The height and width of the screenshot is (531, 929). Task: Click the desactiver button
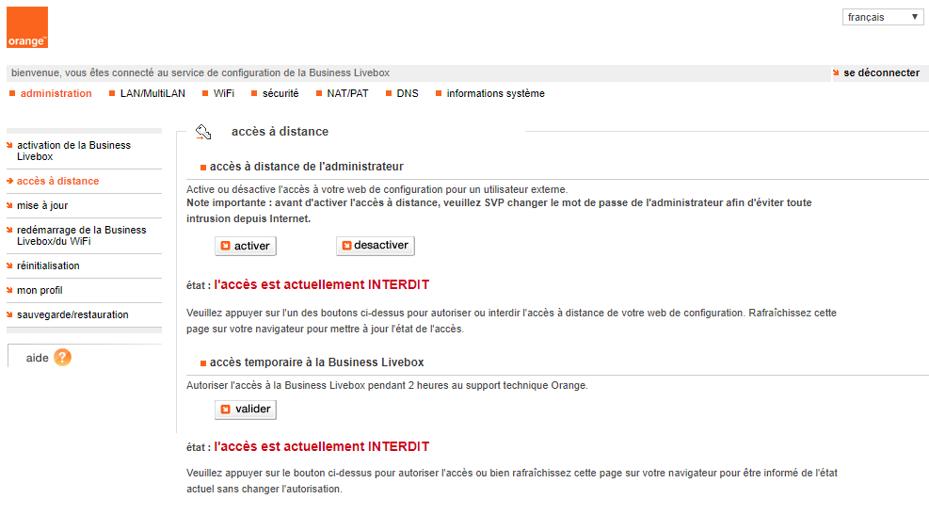pyautogui.click(x=375, y=246)
